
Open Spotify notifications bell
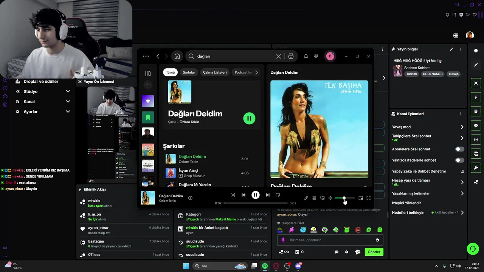click(306, 56)
